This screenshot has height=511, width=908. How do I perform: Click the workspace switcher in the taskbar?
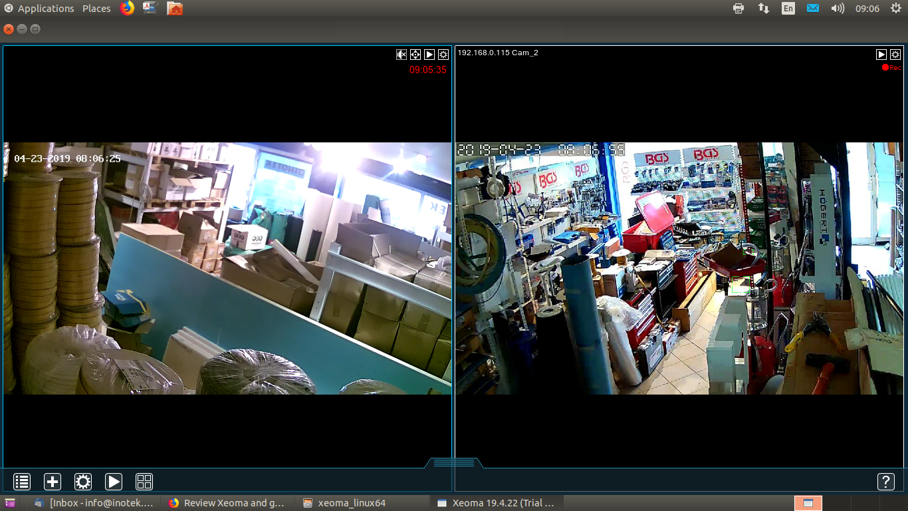808,503
